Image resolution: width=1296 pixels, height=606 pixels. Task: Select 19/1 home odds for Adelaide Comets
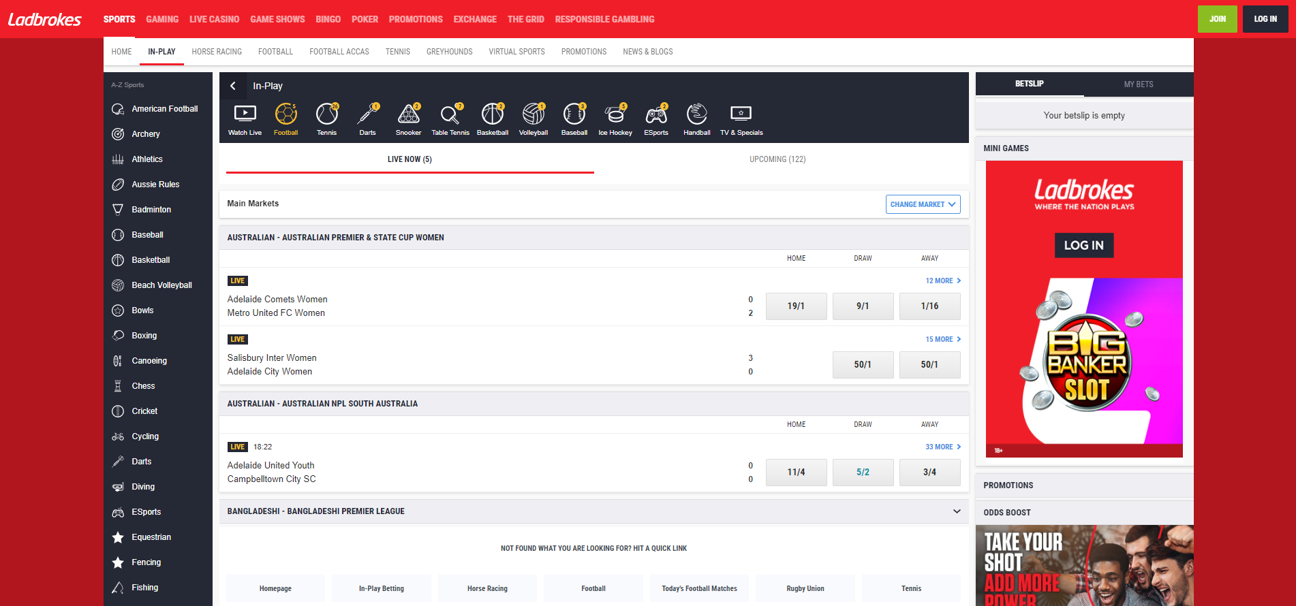coord(796,306)
